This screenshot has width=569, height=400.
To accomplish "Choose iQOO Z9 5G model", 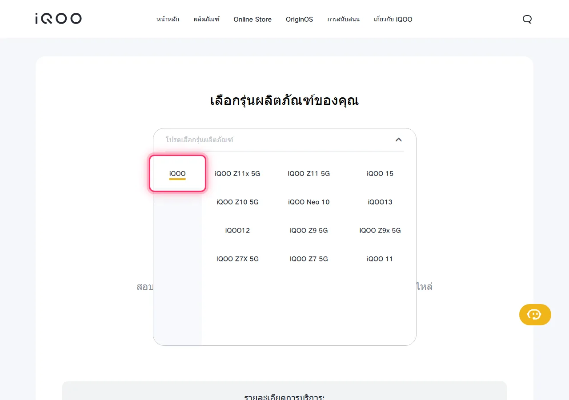I will [x=309, y=230].
